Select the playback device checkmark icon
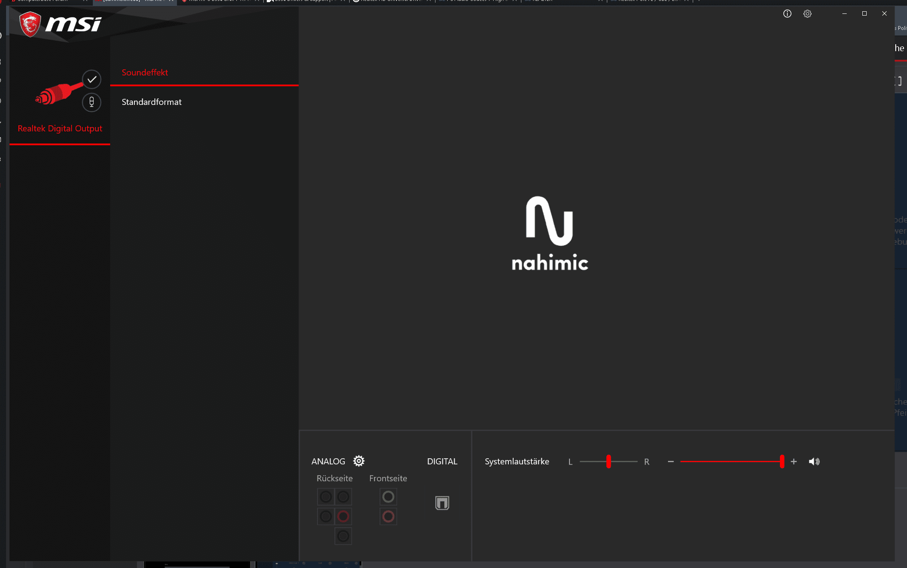This screenshot has height=568, width=907. coord(92,79)
